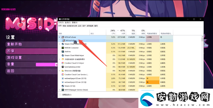Click the MSPCManager Service process icon

63,90
